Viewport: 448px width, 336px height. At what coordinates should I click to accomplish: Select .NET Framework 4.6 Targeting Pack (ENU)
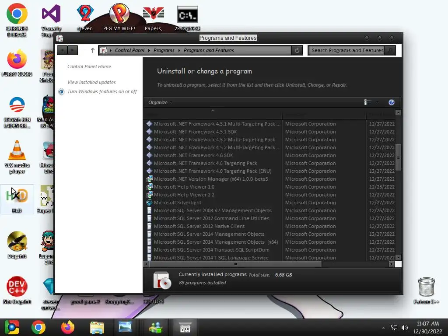pyautogui.click(x=270, y=171)
